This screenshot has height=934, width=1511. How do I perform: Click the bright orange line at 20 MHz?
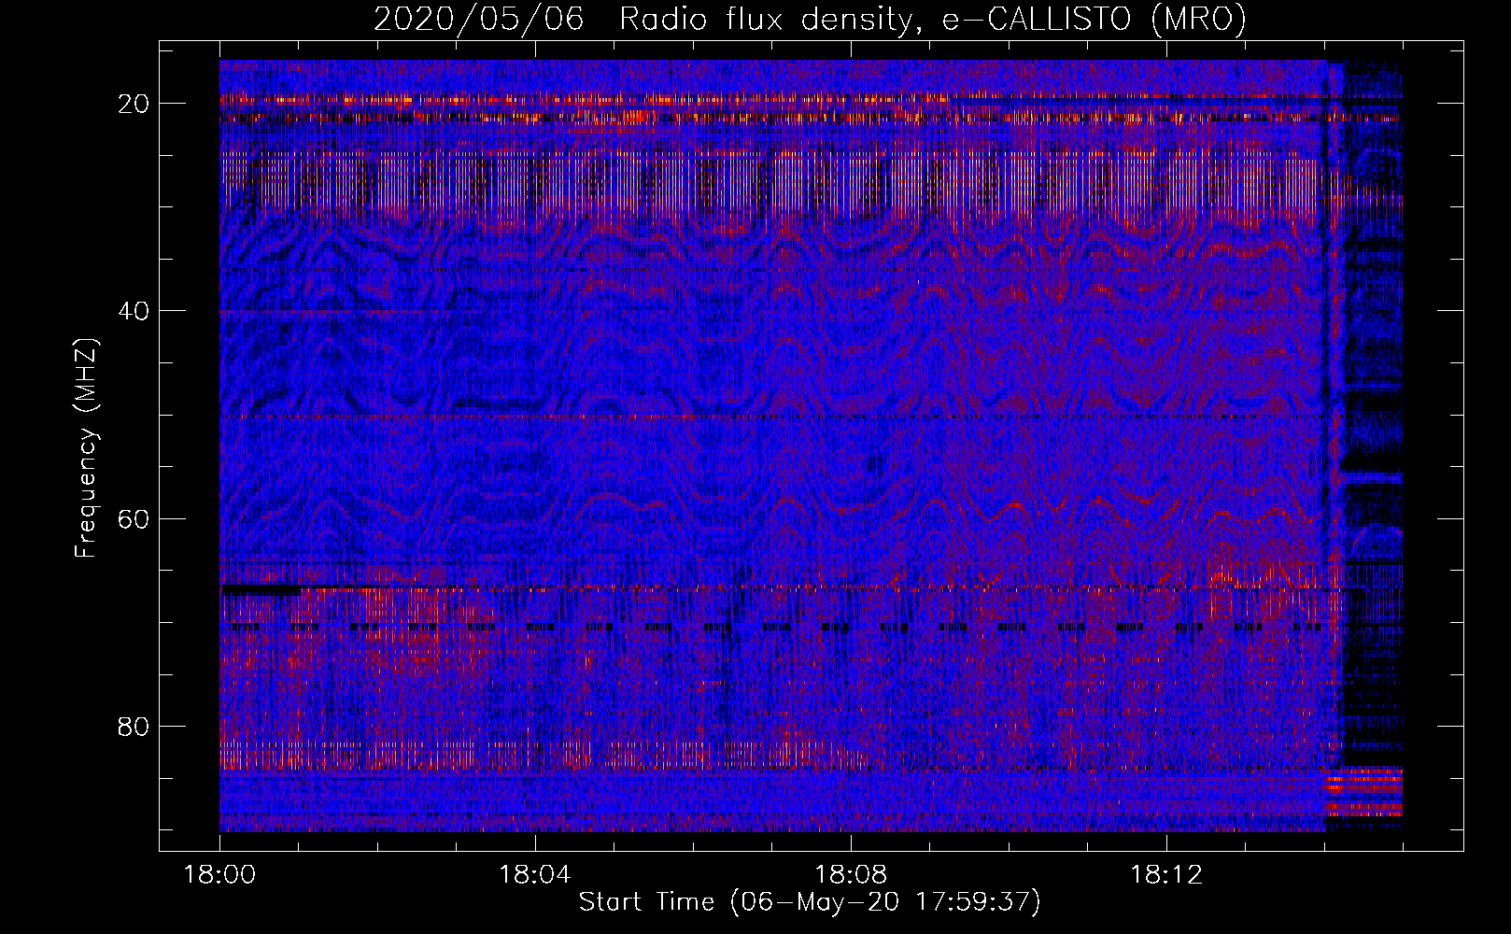(654, 98)
